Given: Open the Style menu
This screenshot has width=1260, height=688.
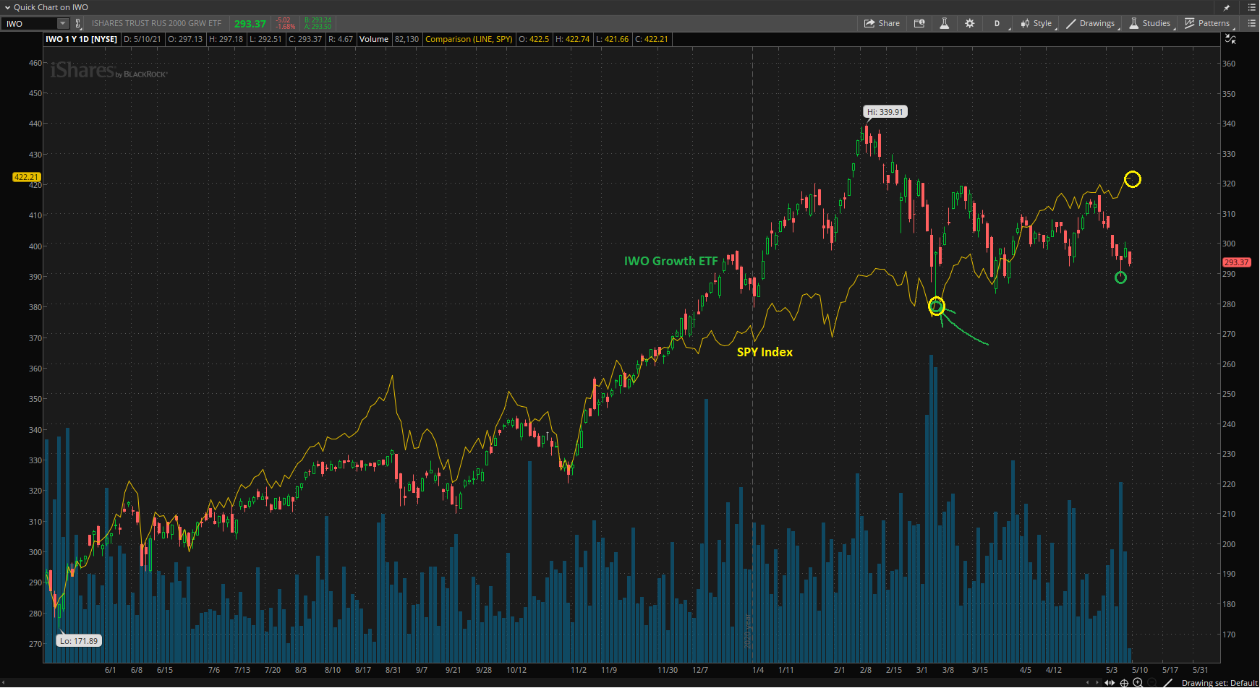Looking at the screenshot, I should tap(1036, 23).
